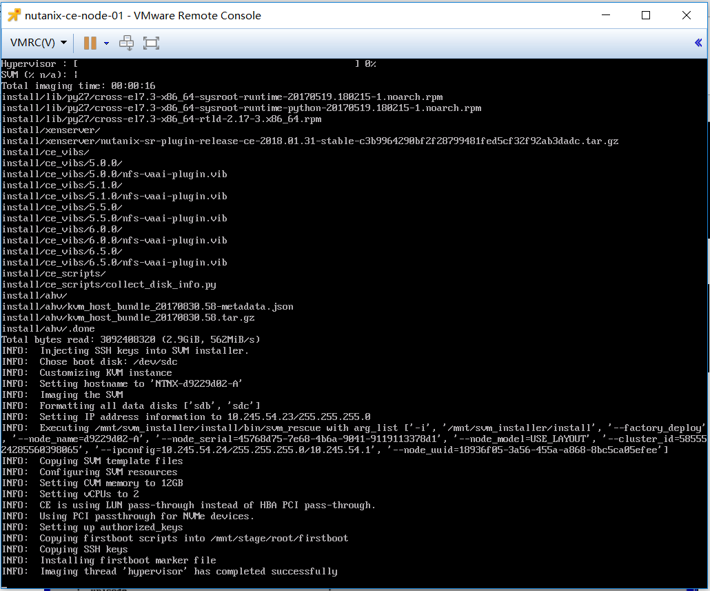The height and width of the screenshot is (591, 710).
Task: Click 'Setting up authorized_keys' line
Action: [92, 527]
